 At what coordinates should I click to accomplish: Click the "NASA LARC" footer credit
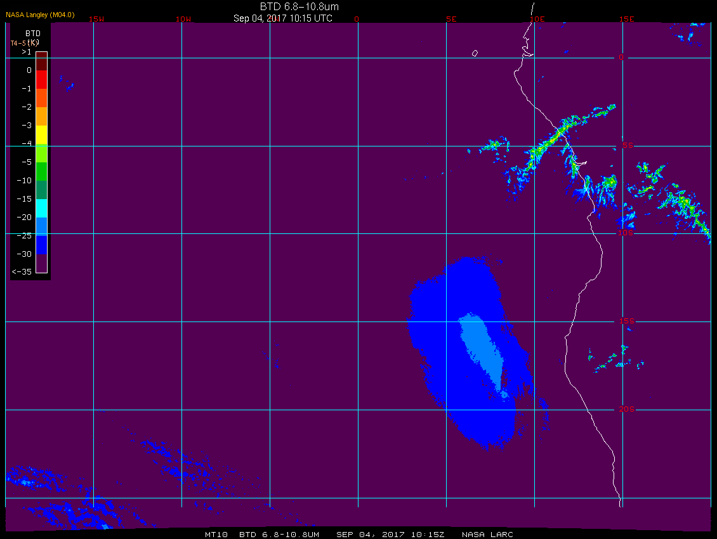tap(487, 535)
